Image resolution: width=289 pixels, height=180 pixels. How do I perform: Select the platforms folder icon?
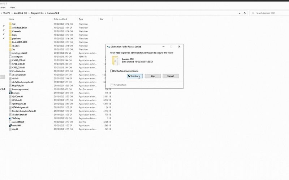pos(10,39)
